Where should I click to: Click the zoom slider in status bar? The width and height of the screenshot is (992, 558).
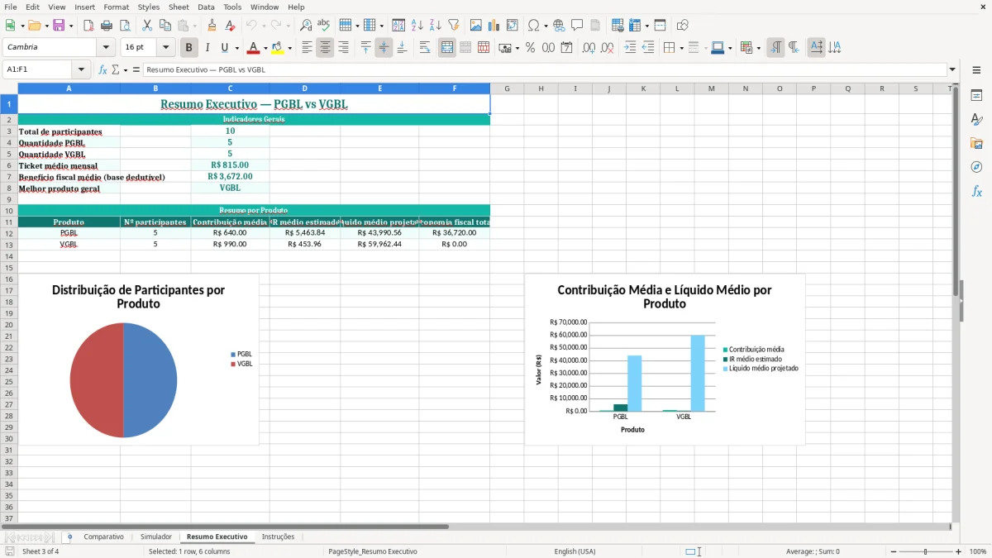point(926,551)
